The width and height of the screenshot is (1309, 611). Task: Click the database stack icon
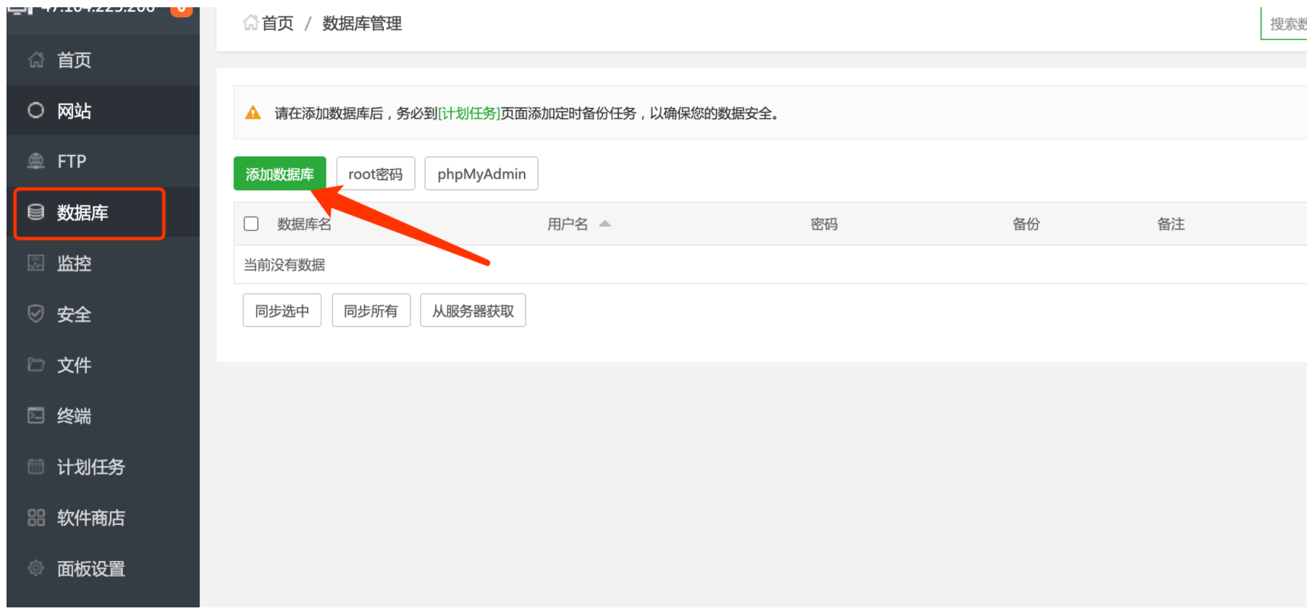coord(36,212)
